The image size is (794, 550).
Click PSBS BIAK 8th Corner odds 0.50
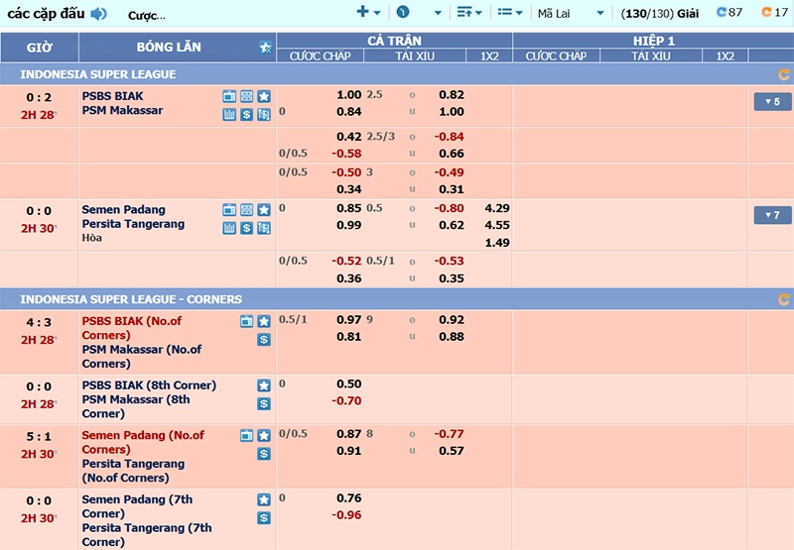click(349, 385)
